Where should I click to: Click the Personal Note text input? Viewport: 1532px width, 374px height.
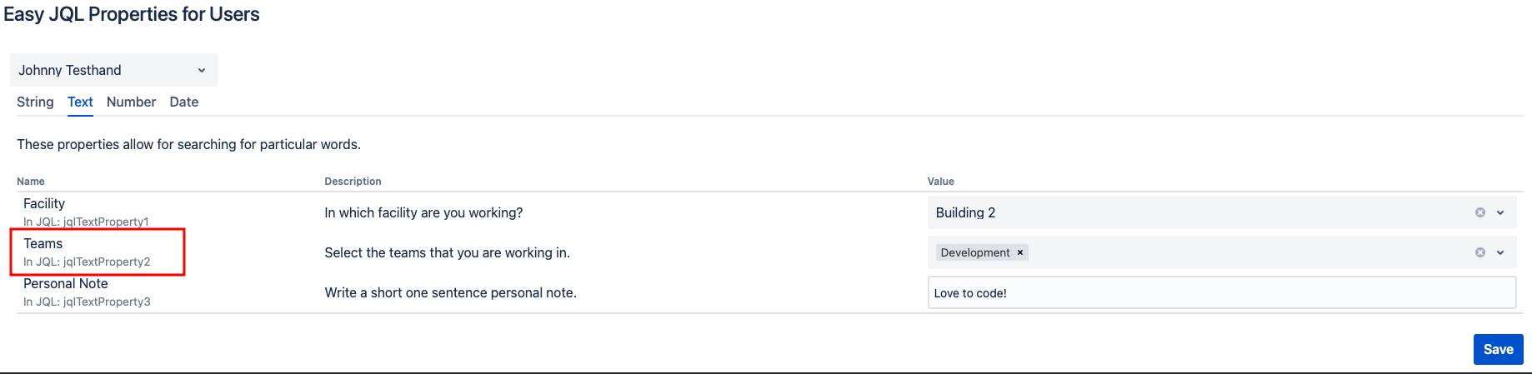coord(1220,292)
